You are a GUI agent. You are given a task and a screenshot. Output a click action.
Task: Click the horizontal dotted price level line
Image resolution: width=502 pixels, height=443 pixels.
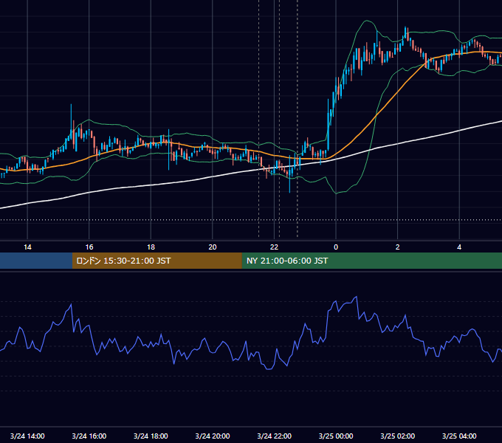pyautogui.click(x=251, y=220)
